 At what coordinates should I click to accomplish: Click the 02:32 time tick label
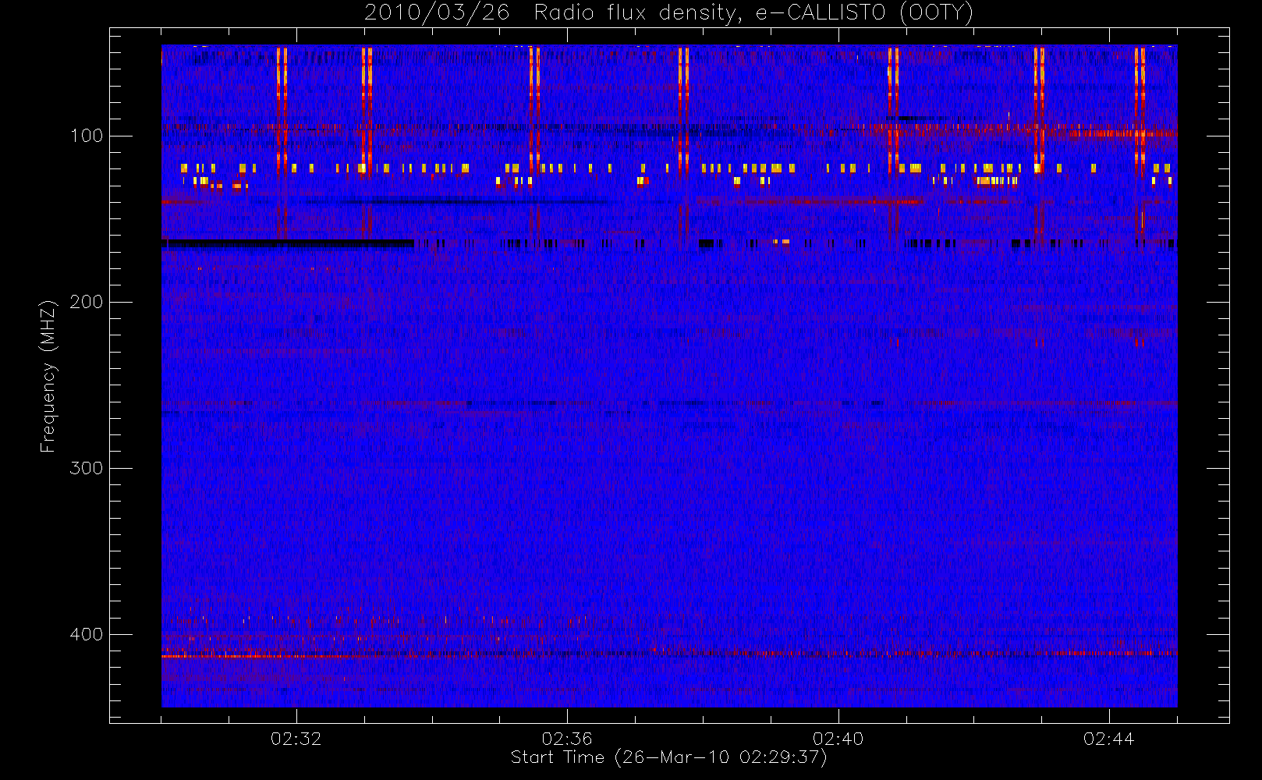[296, 739]
